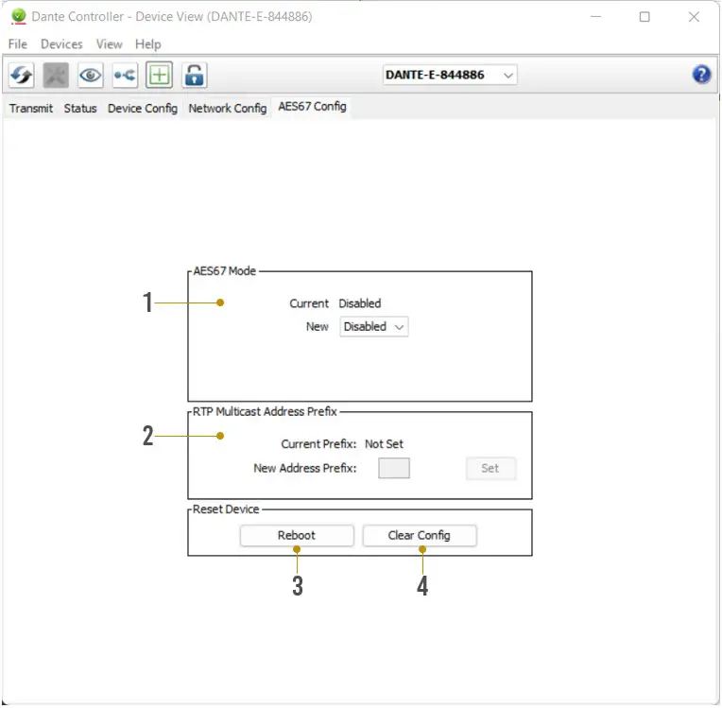Switch to the Network Config tab
Viewport: 722px width, 708px height.
(x=228, y=109)
